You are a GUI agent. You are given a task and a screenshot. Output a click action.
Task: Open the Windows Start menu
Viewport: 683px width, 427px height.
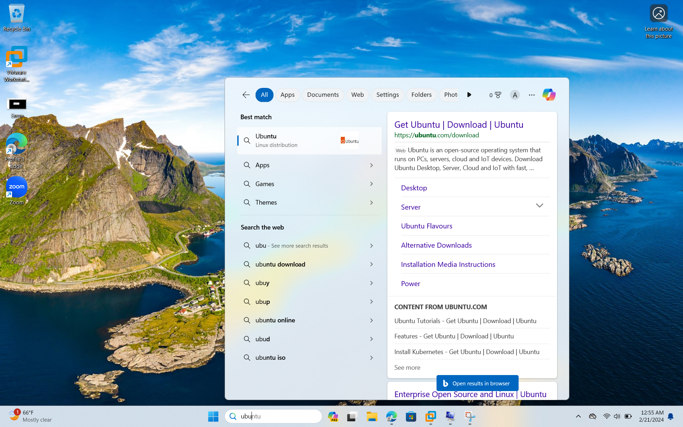coord(213,416)
